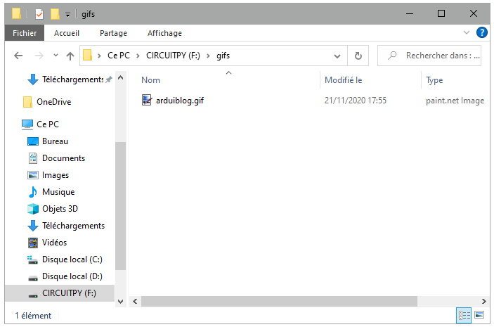The image size is (494, 327).
Task: Click the arduiblog.gif file icon
Action: click(x=147, y=100)
